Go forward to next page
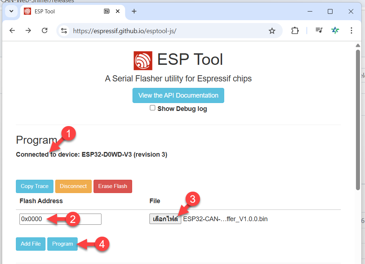The width and height of the screenshot is (365, 264). point(28,30)
